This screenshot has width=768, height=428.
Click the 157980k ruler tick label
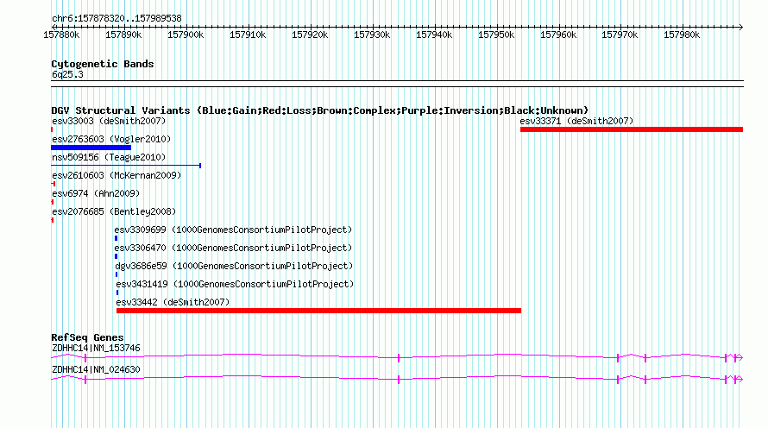pyautogui.click(x=682, y=35)
